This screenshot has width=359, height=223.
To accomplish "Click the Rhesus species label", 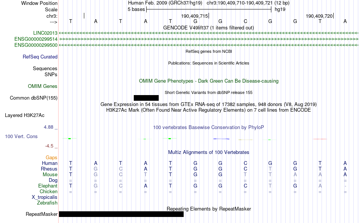I will (49, 169).
